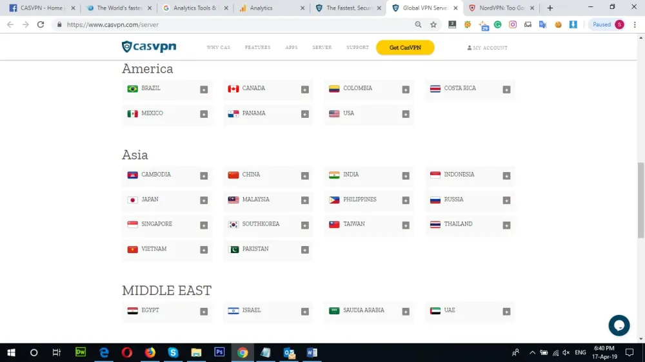This screenshot has height=362, width=645.
Task: Click the MALAYSIA country label
Action: coord(256,199)
